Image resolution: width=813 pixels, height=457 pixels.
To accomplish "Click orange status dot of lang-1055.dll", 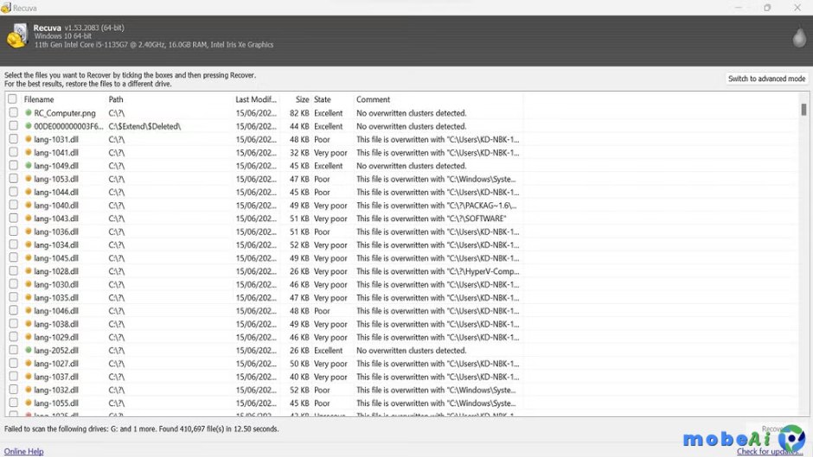I will (29, 403).
